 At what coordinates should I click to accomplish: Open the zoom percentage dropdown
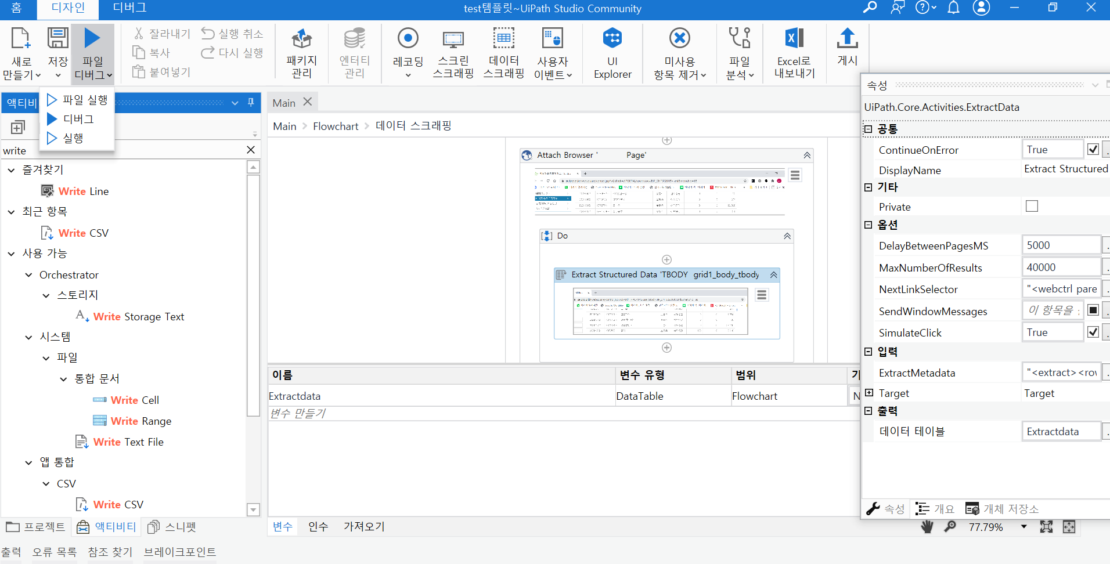coord(1023,526)
